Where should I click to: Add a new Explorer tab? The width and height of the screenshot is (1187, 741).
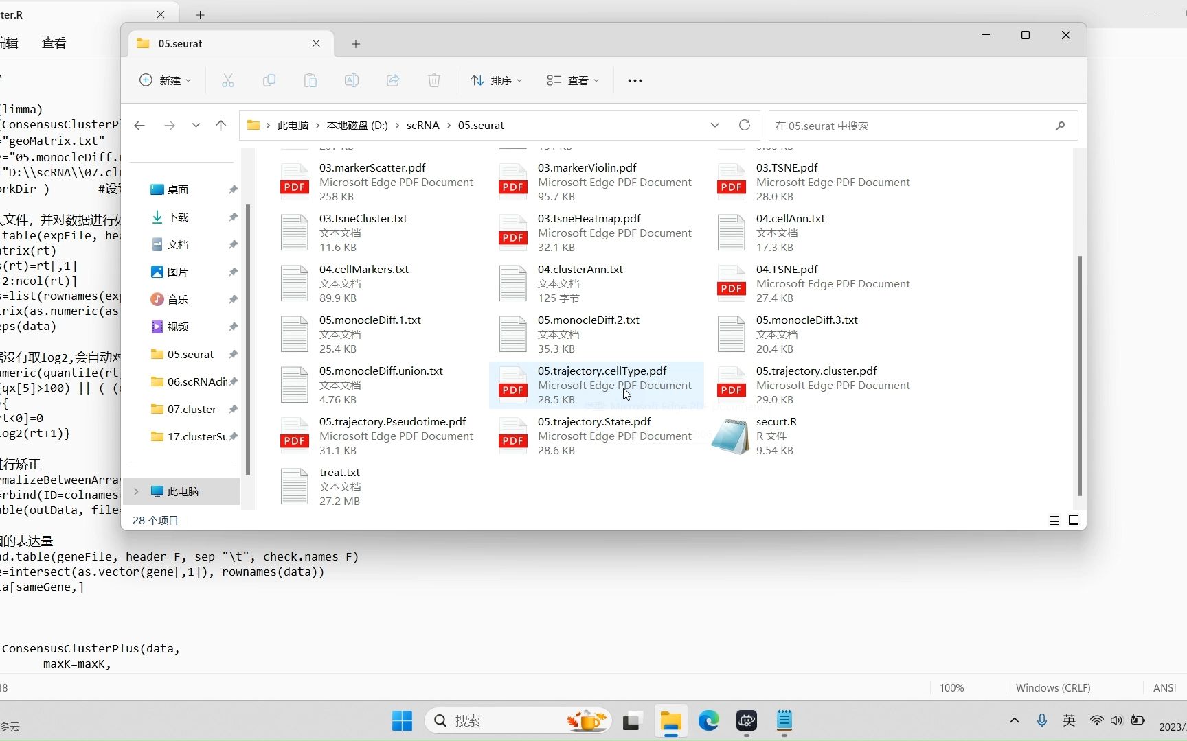click(356, 44)
